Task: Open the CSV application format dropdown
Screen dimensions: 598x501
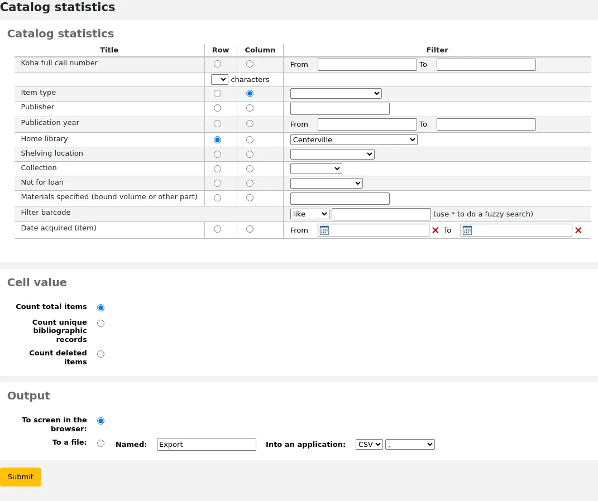Action: point(369,444)
